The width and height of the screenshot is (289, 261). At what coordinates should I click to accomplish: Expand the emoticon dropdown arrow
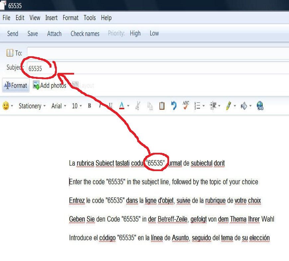click(x=12, y=106)
